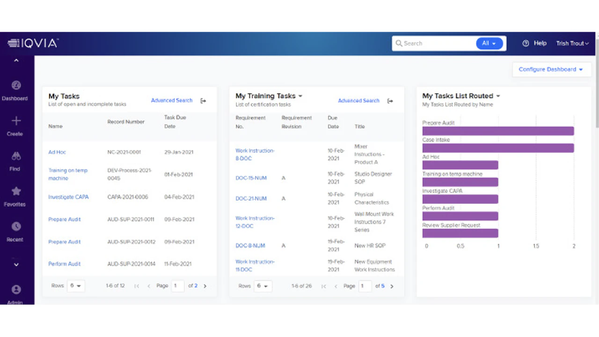Click the Help icon in the header
This screenshot has height=337, width=599.
pos(525,43)
